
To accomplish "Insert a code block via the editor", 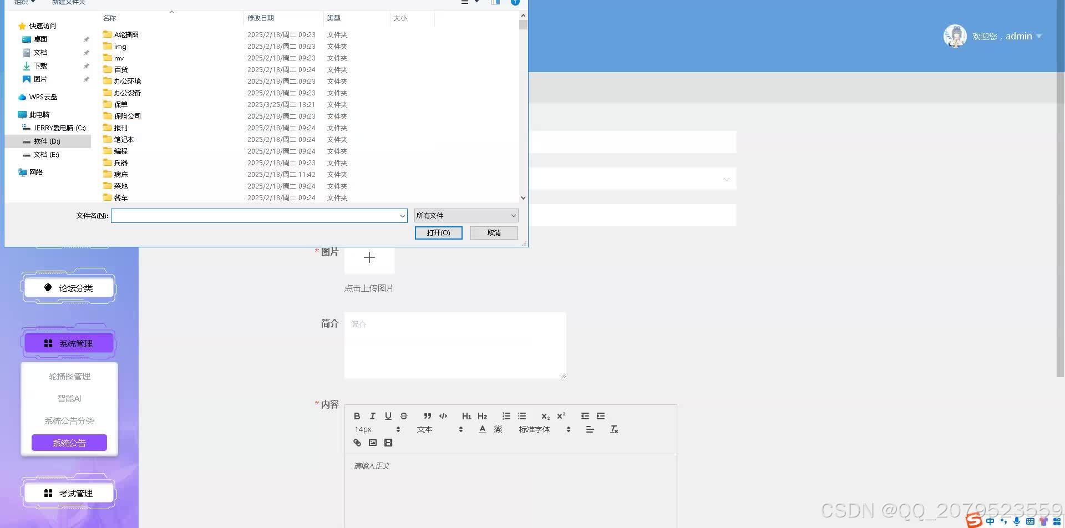I will pos(443,416).
